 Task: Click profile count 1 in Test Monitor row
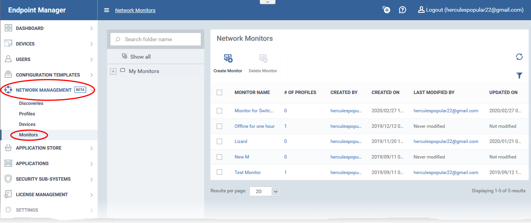coord(285,172)
